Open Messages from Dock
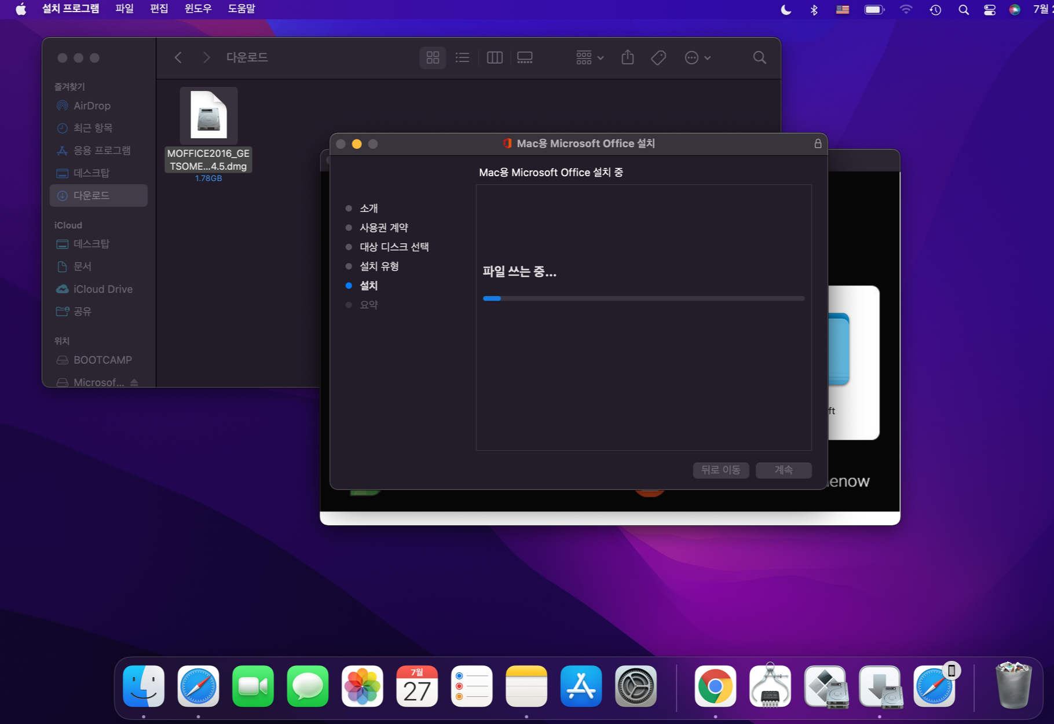Viewport: 1054px width, 724px height. tap(308, 686)
